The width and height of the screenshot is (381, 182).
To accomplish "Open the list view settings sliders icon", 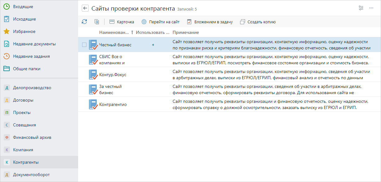I will point(361,8).
